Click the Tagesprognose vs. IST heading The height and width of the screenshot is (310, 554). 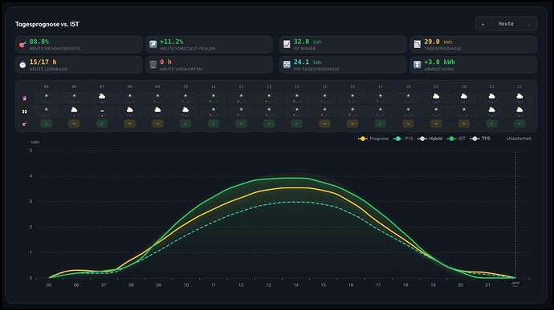(47, 24)
